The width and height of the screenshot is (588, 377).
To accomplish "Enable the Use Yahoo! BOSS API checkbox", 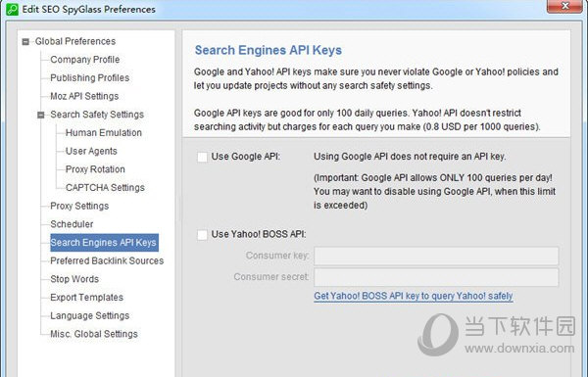I will tap(202, 235).
